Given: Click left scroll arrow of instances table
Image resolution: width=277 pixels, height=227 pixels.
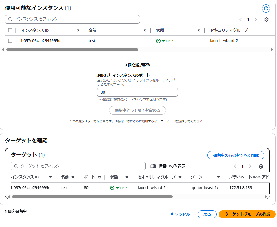Looking at the screenshot, I should [3, 49].
